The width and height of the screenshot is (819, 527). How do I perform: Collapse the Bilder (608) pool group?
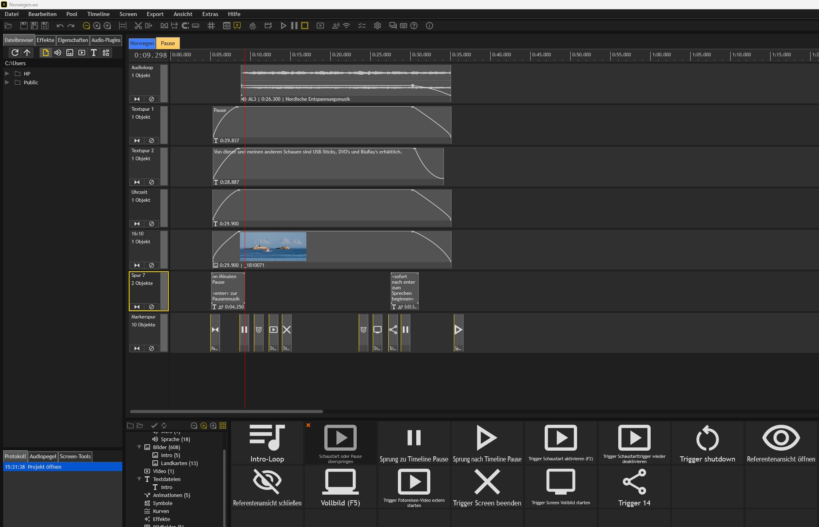click(x=139, y=447)
